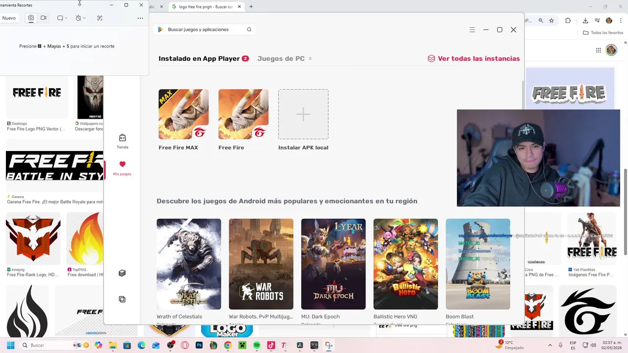628x353 pixels.
Task: Open Windows Start menu
Action: [x=10, y=345]
